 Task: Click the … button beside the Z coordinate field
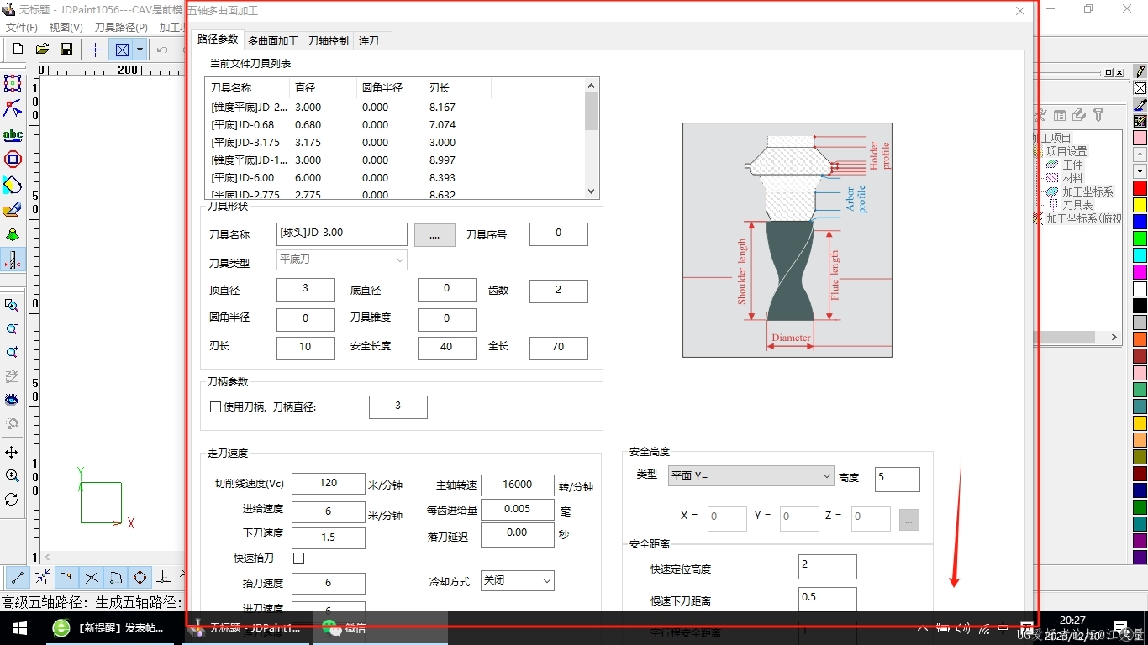point(908,518)
